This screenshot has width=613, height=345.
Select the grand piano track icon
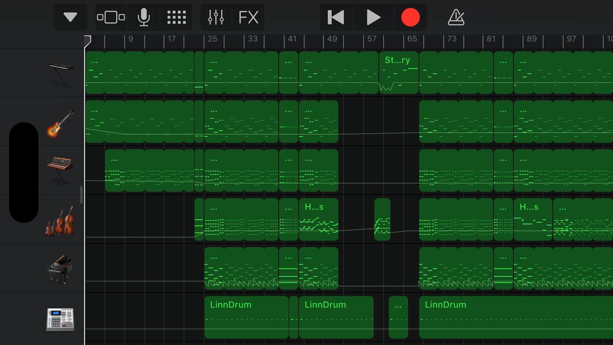pyautogui.click(x=60, y=269)
